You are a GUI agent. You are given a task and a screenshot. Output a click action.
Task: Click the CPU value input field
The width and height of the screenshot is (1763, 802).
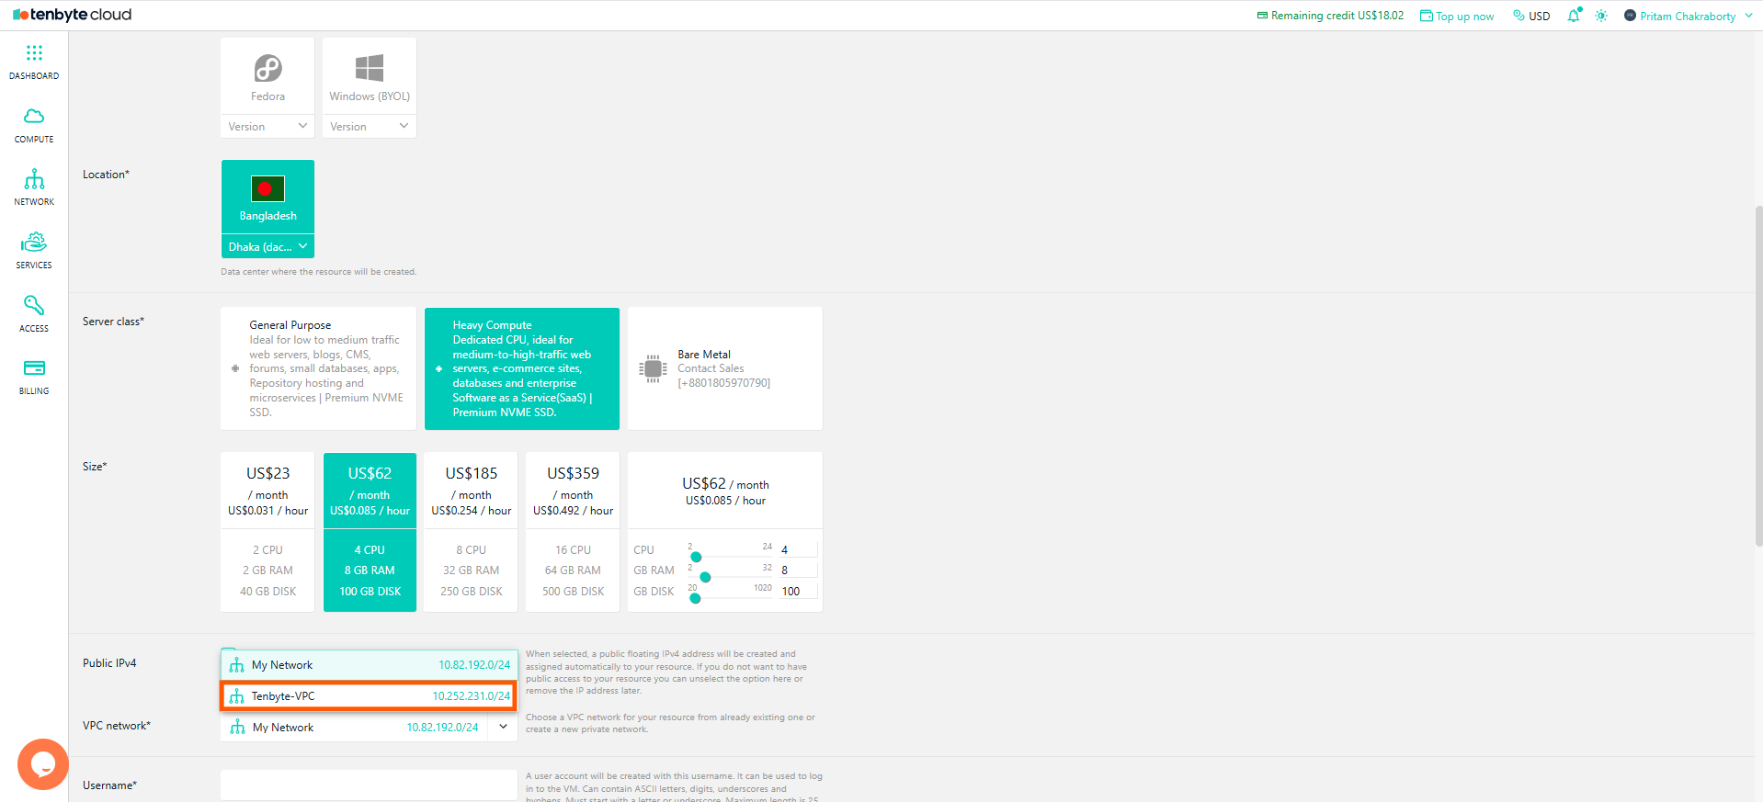coord(797,549)
